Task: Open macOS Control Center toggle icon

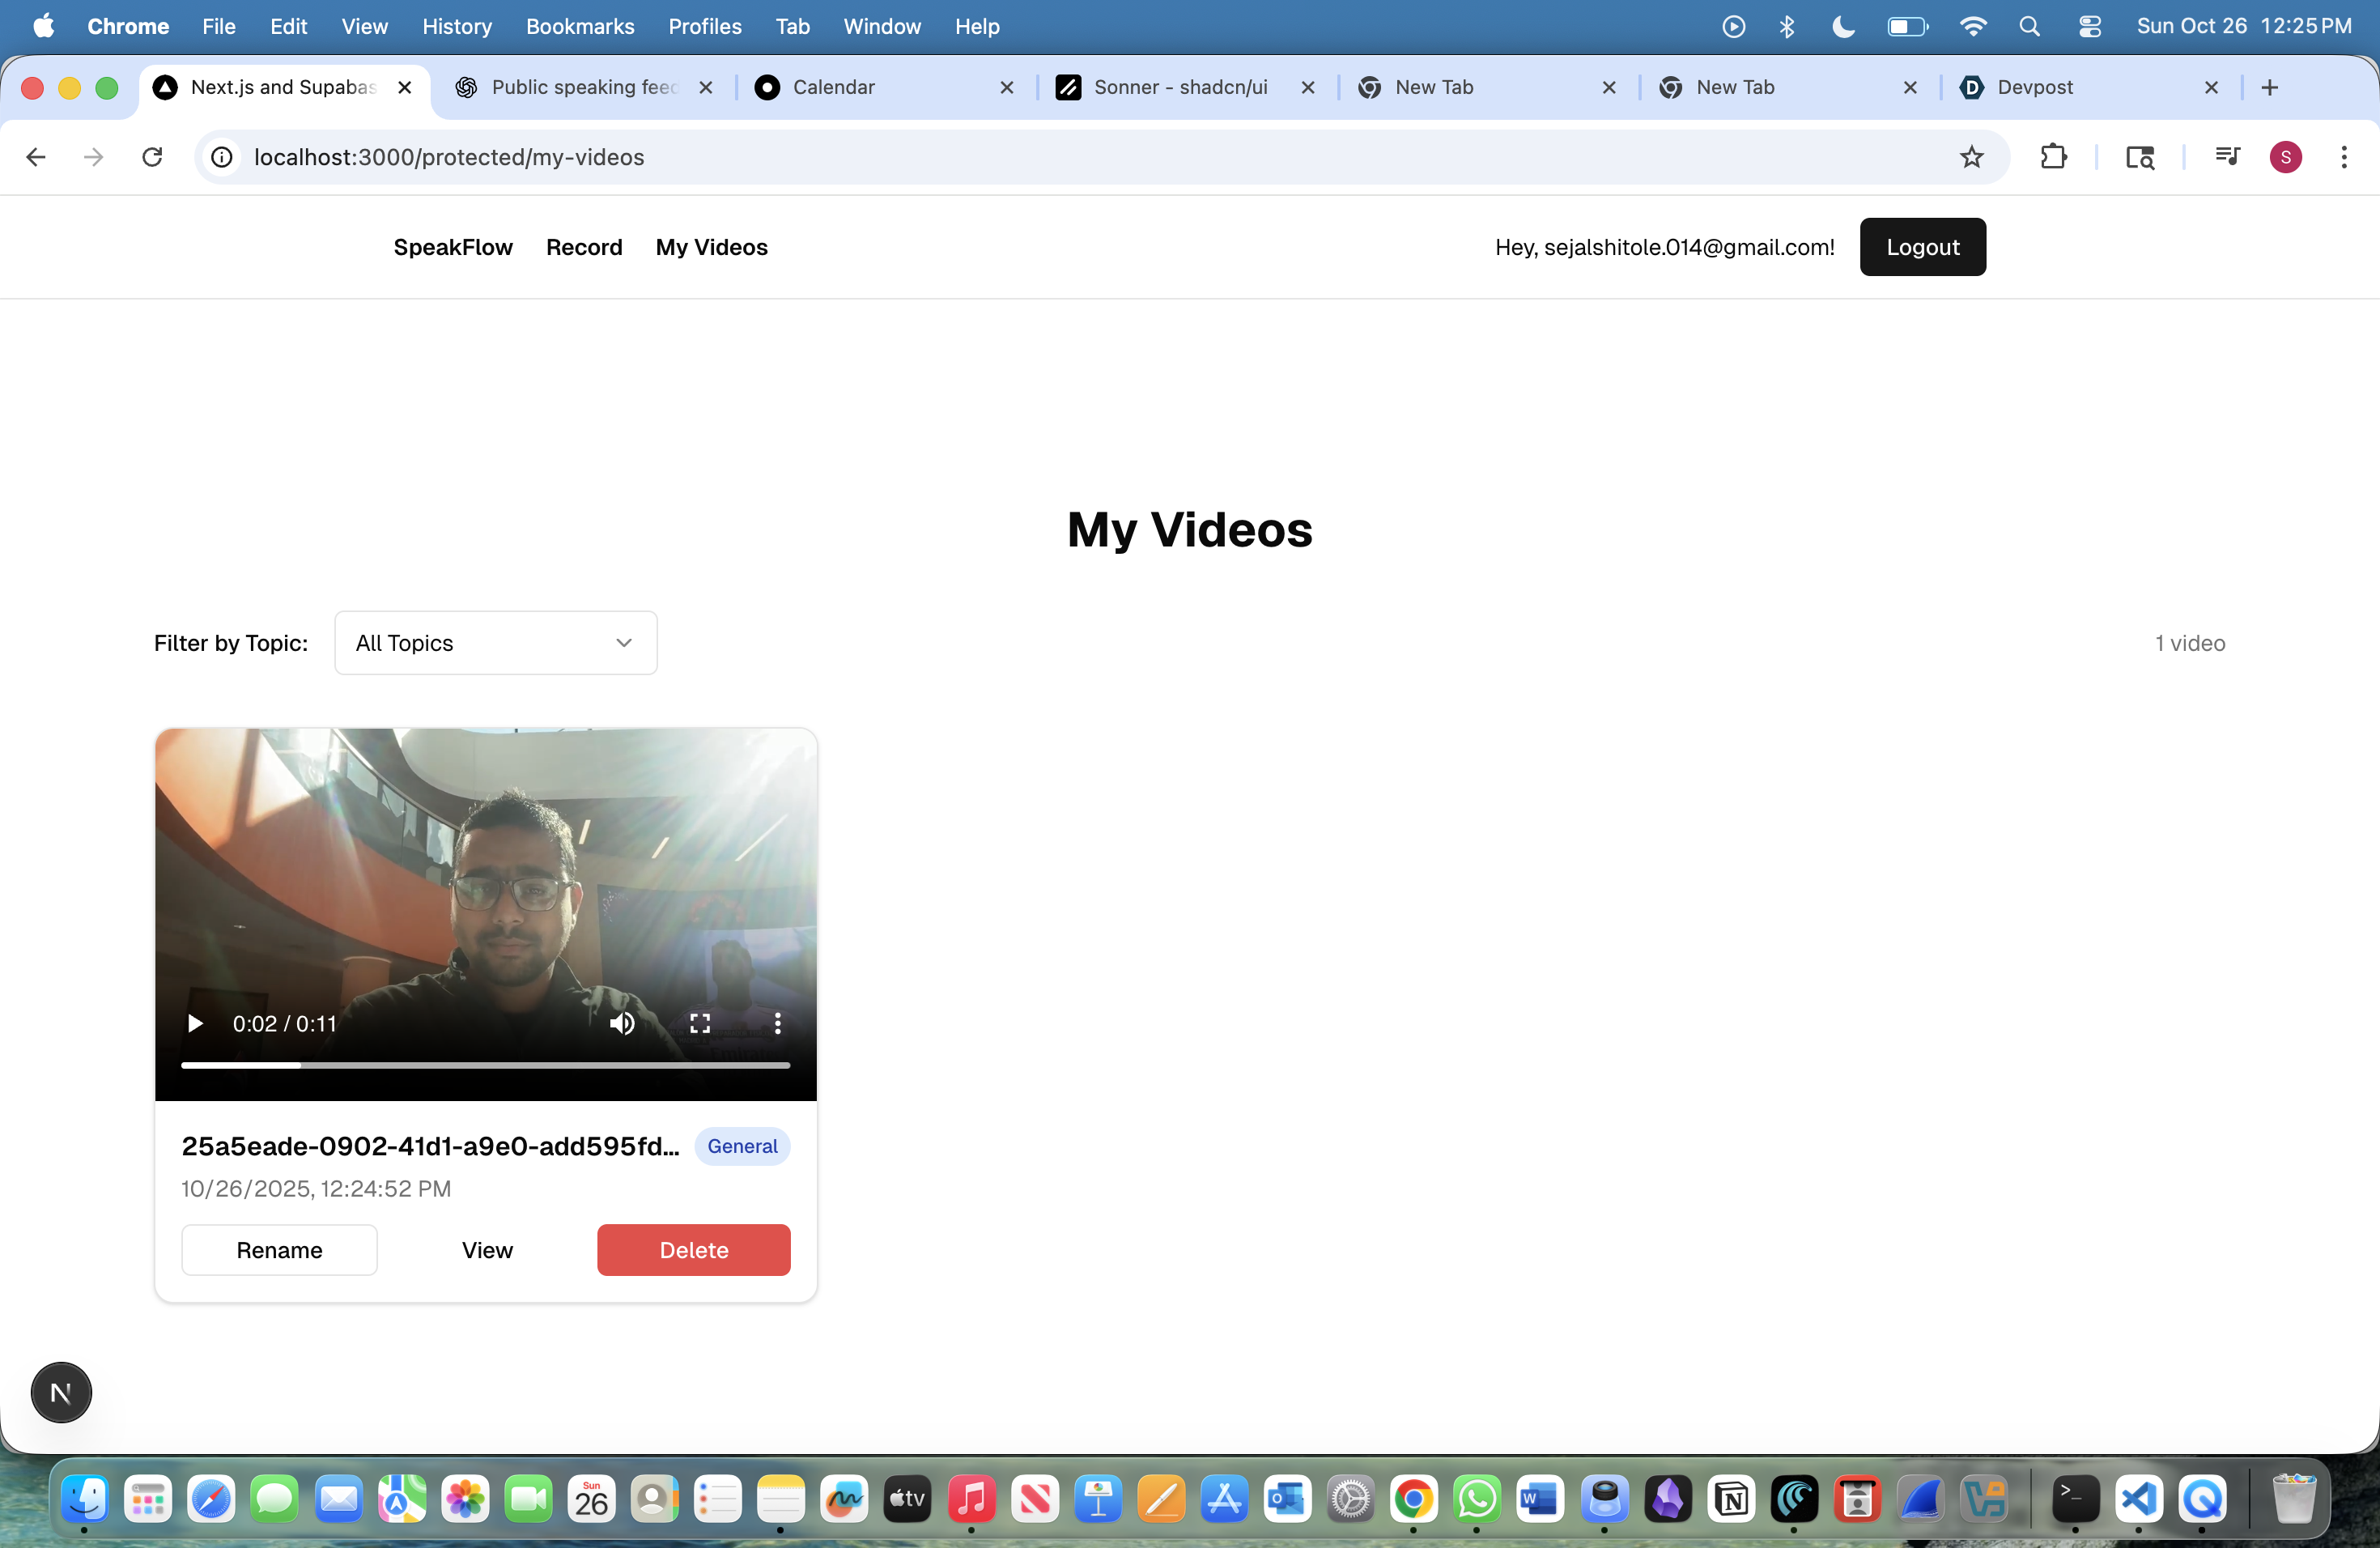Action: point(2089,26)
